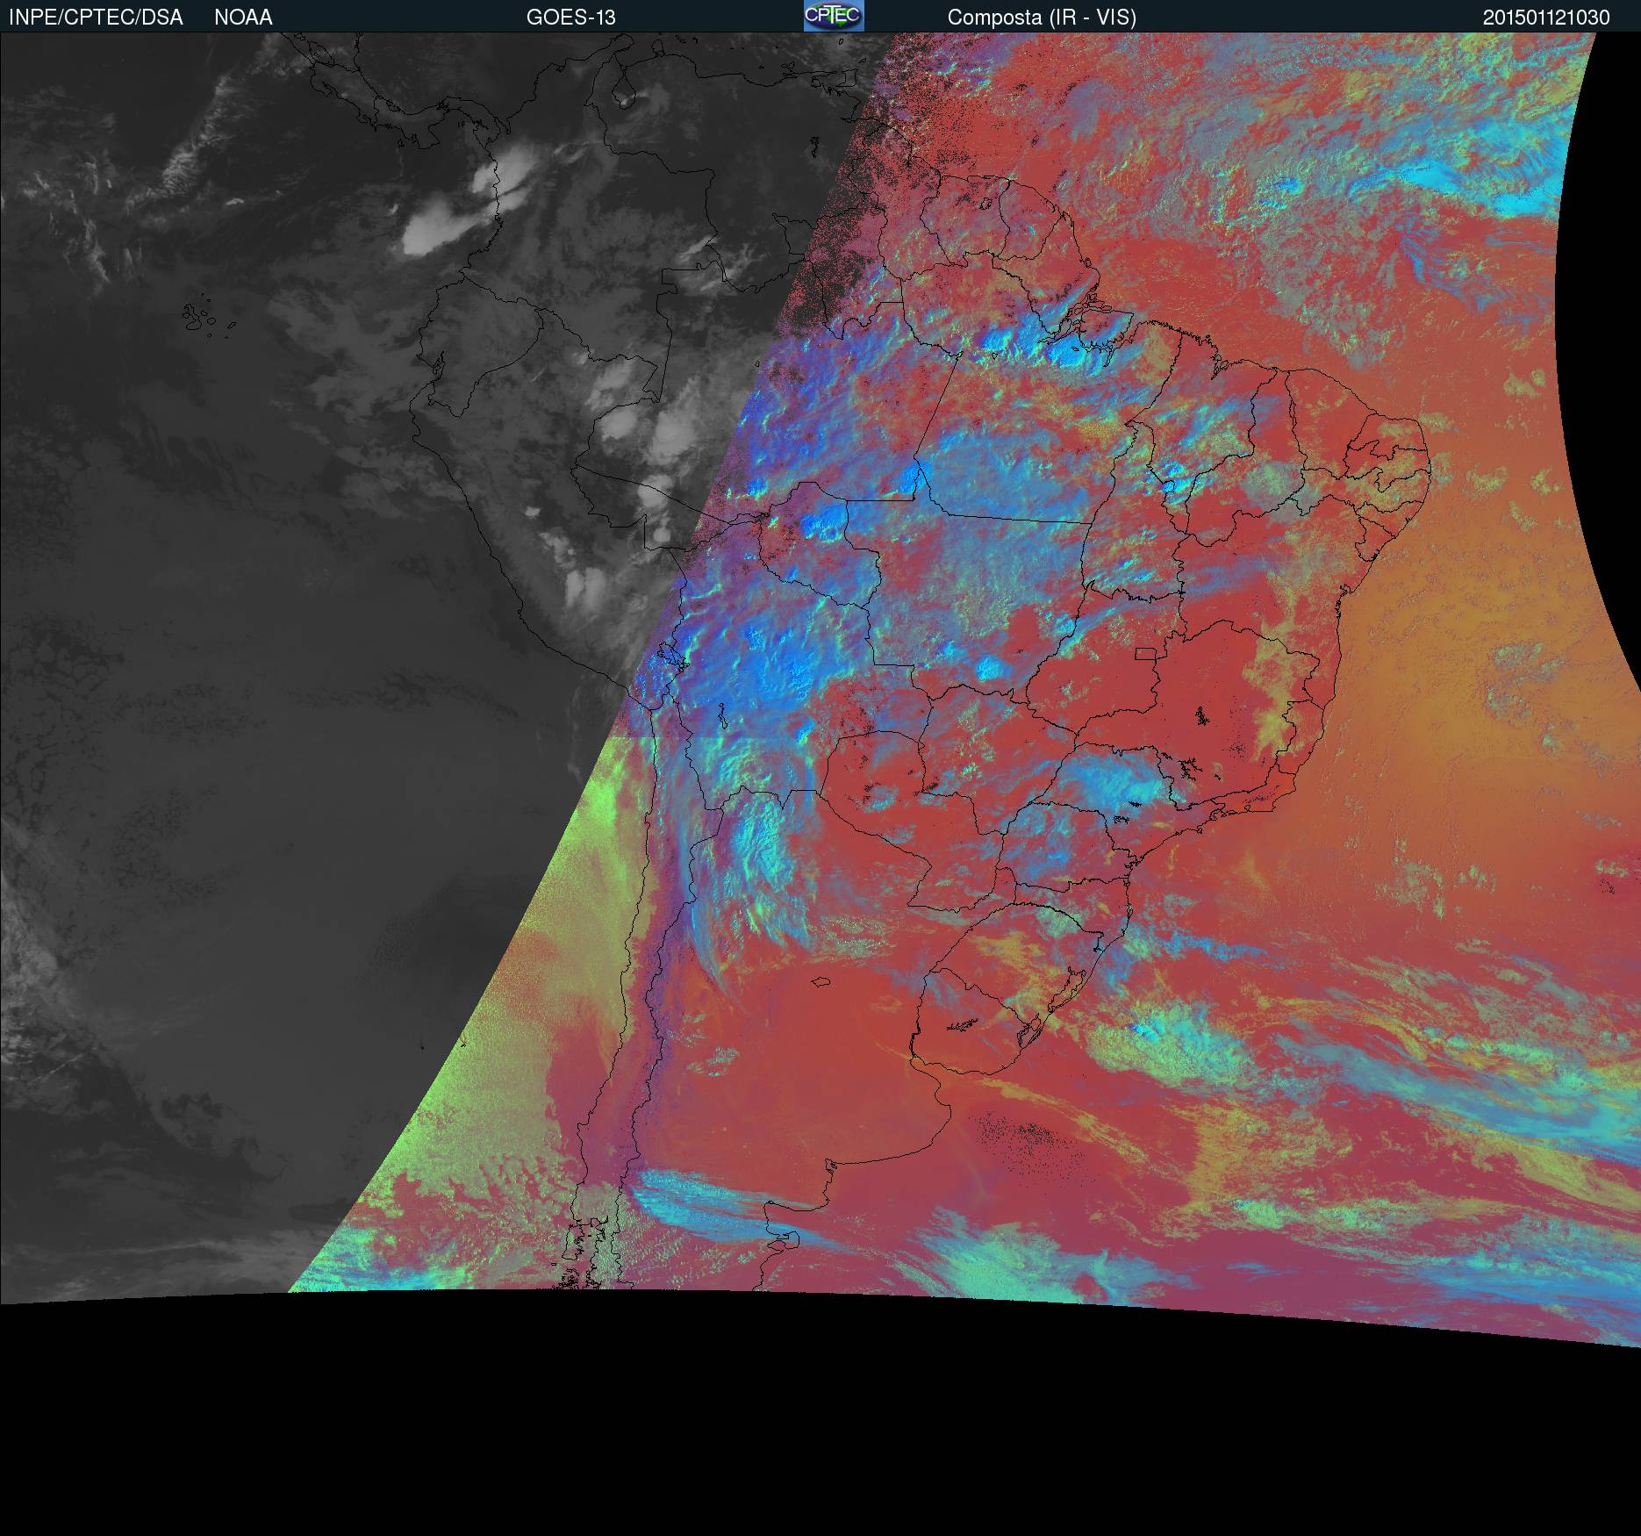1641x1536 pixels.
Task: Click the CPTEC logo in the header
Action: coord(834,16)
